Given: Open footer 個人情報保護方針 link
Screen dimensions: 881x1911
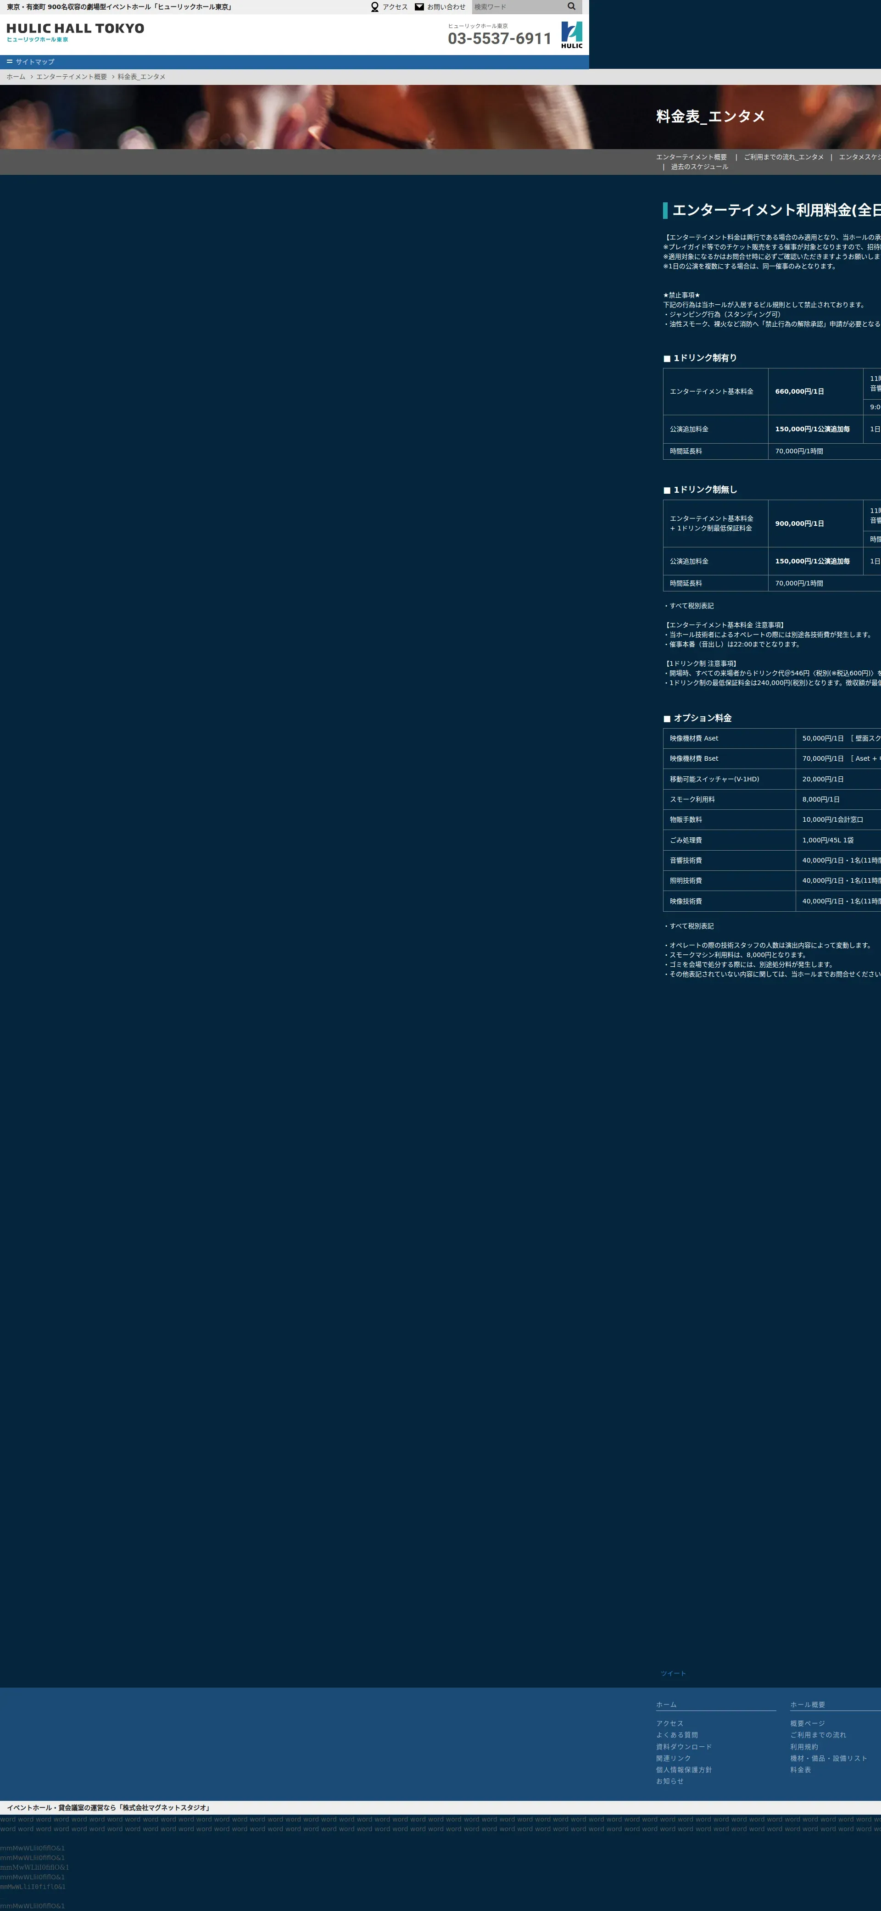Looking at the screenshot, I should pyautogui.click(x=684, y=1770).
